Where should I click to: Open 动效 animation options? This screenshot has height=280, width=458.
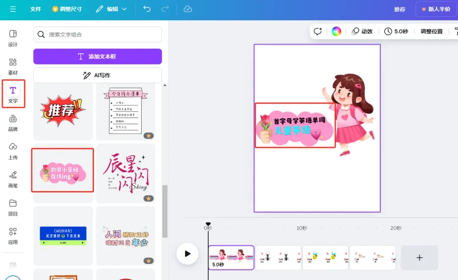coord(362,31)
